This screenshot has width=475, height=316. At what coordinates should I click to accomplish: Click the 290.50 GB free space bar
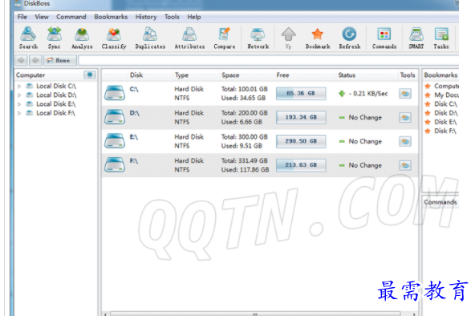(301, 141)
